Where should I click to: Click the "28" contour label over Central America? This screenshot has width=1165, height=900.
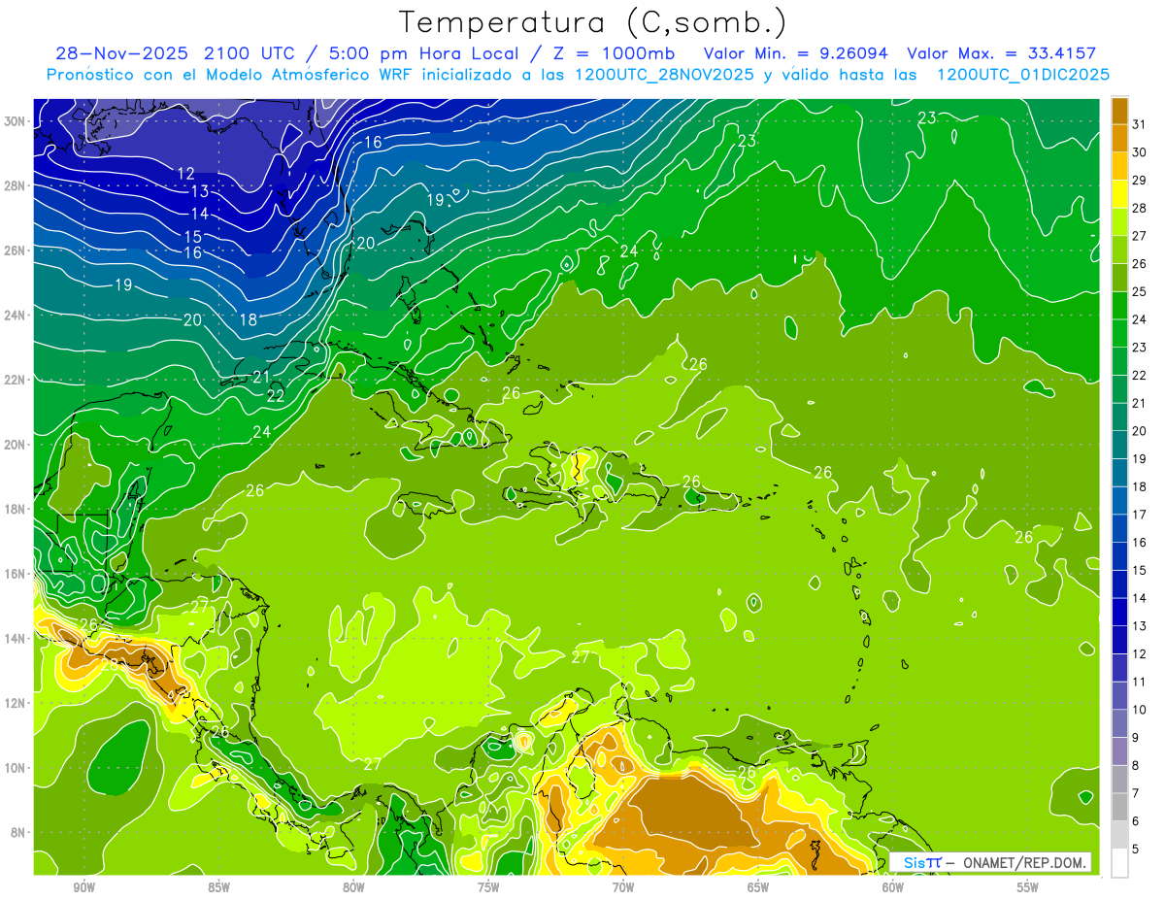point(111,664)
